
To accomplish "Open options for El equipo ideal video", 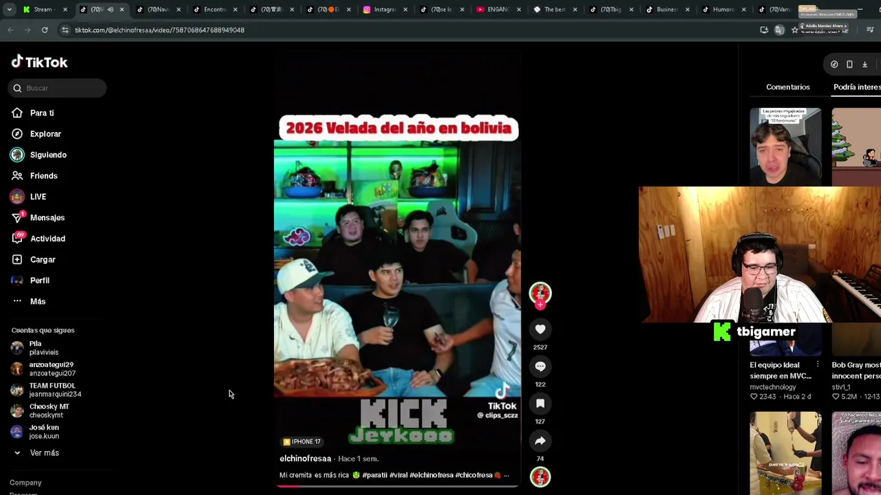I will pyautogui.click(x=817, y=364).
